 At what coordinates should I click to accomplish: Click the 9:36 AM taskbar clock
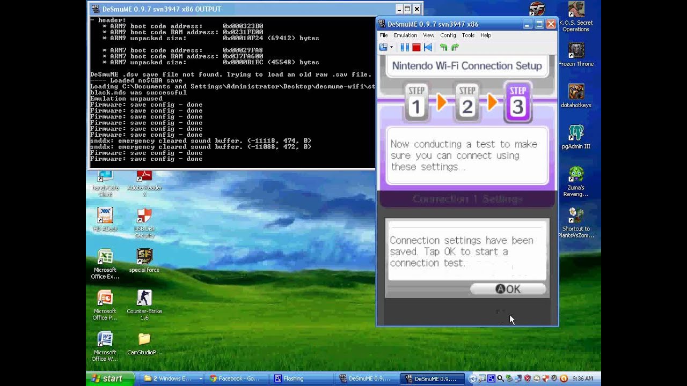coord(583,378)
